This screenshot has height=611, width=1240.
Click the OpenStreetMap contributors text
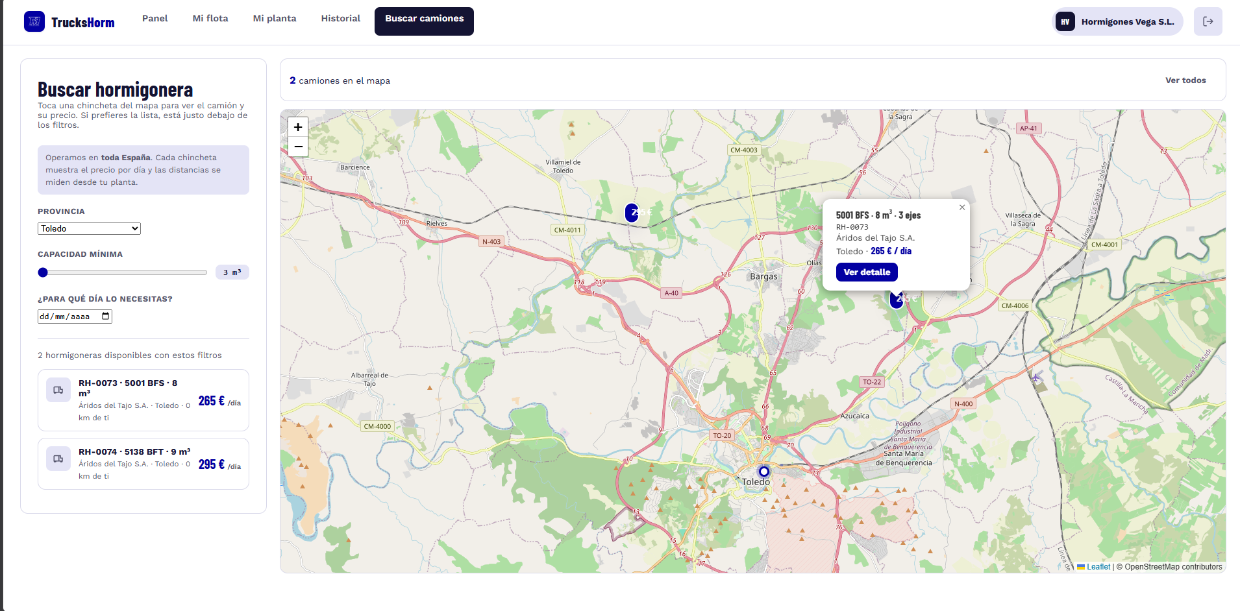(1173, 567)
